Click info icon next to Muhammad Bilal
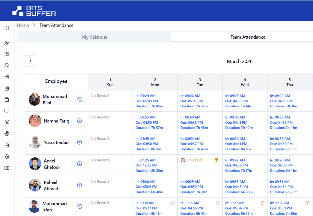313x216 pixels. point(80,99)
